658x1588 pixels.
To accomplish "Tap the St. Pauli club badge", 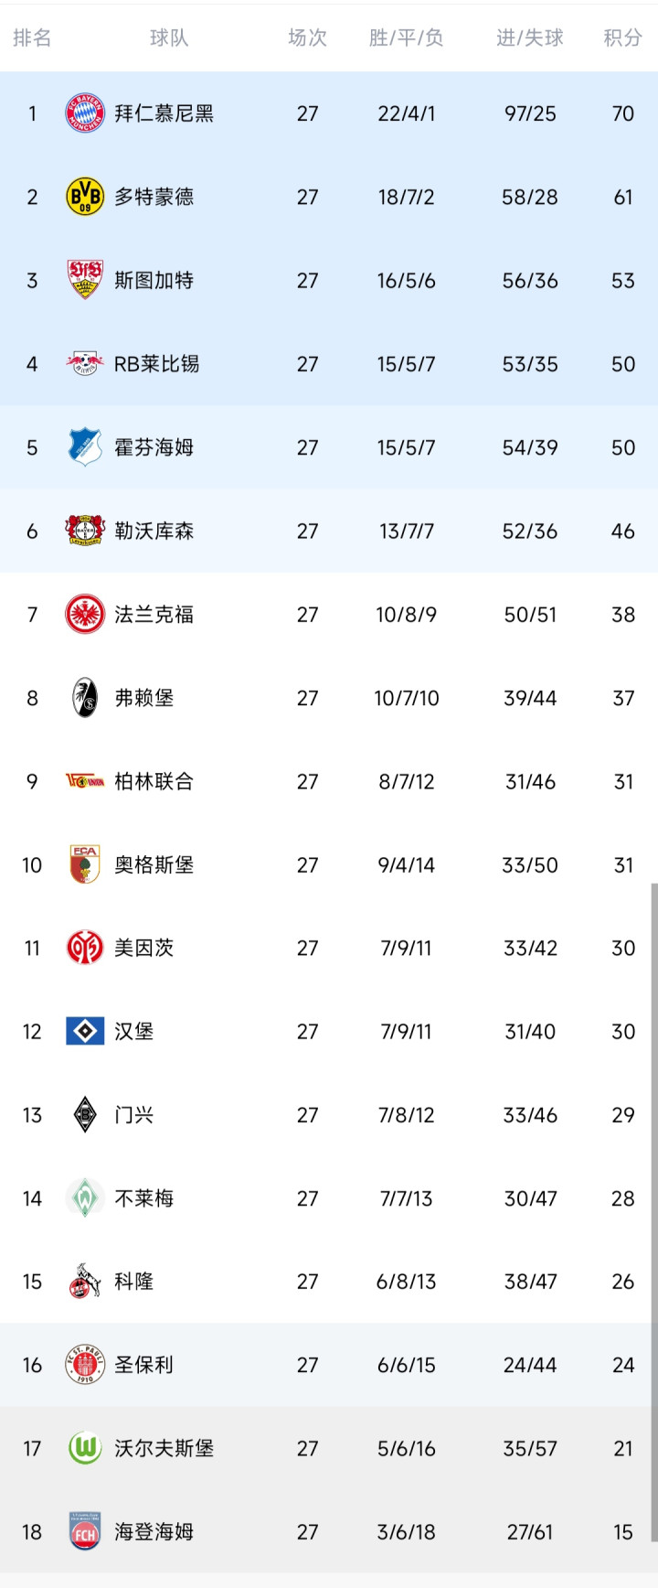I will [x=84, y=1365].
